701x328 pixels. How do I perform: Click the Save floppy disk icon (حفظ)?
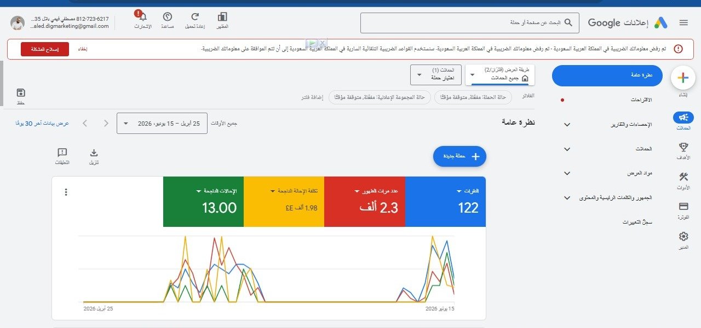click(21, 92)
